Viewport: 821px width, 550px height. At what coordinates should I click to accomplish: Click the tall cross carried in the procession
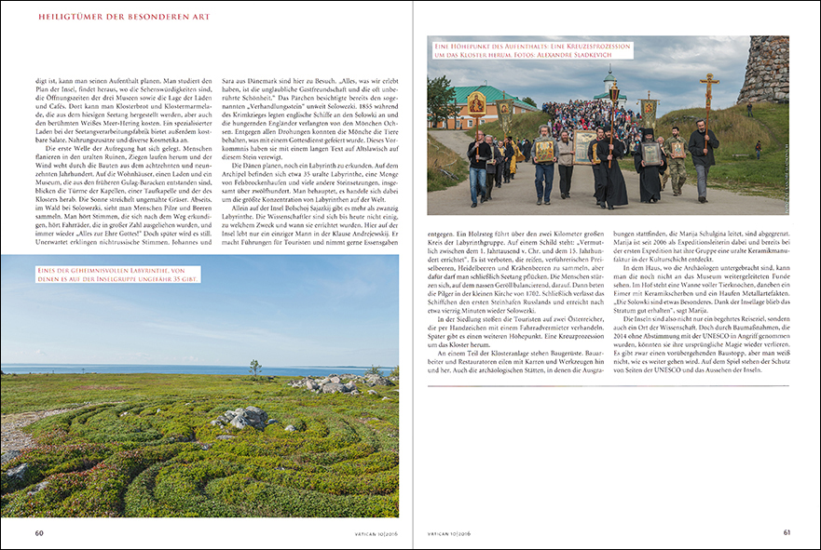pyautogui.click(x=708, y=113)
